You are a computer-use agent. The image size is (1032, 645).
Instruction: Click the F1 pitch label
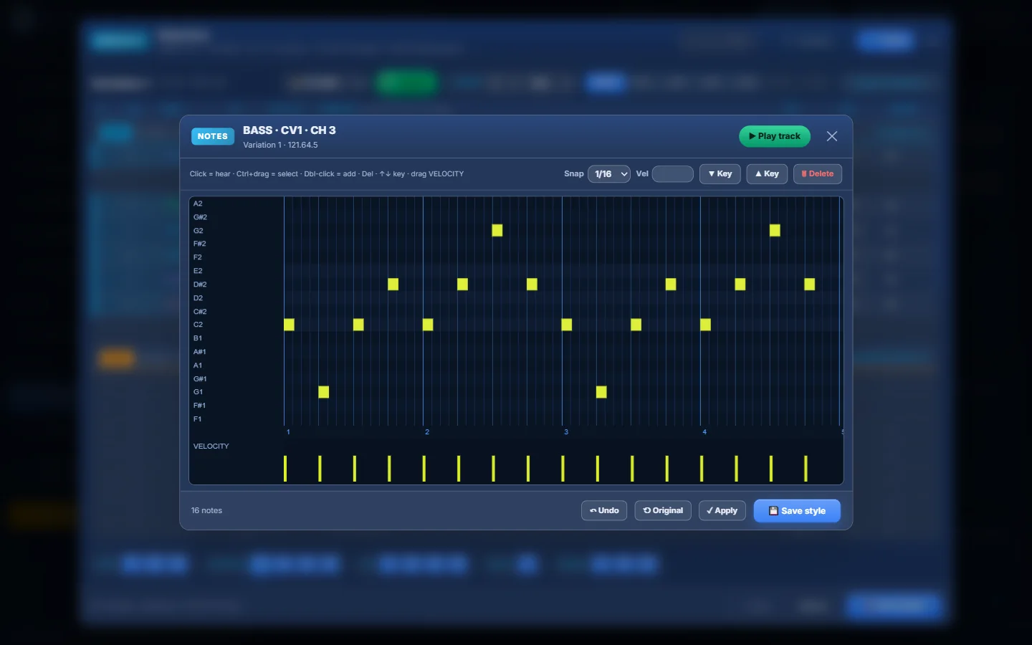coord(198,419)
